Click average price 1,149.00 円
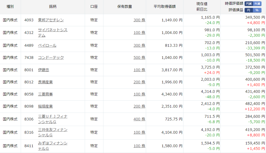 tap(172, 20)
